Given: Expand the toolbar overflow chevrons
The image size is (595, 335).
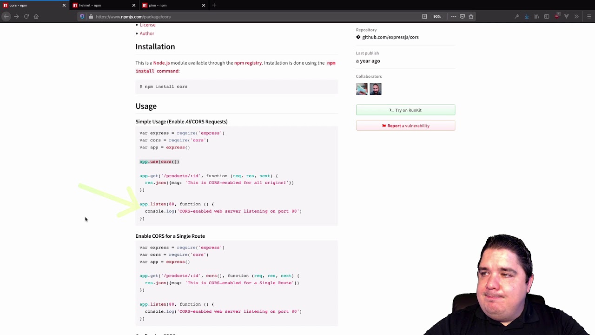Looking at the screenshot, I should click(576, 16).
